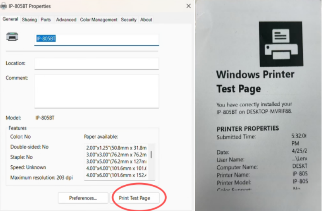Click the Speed: Unknown text
Viewport: 322px width, 211px height.
pos(28,167)
